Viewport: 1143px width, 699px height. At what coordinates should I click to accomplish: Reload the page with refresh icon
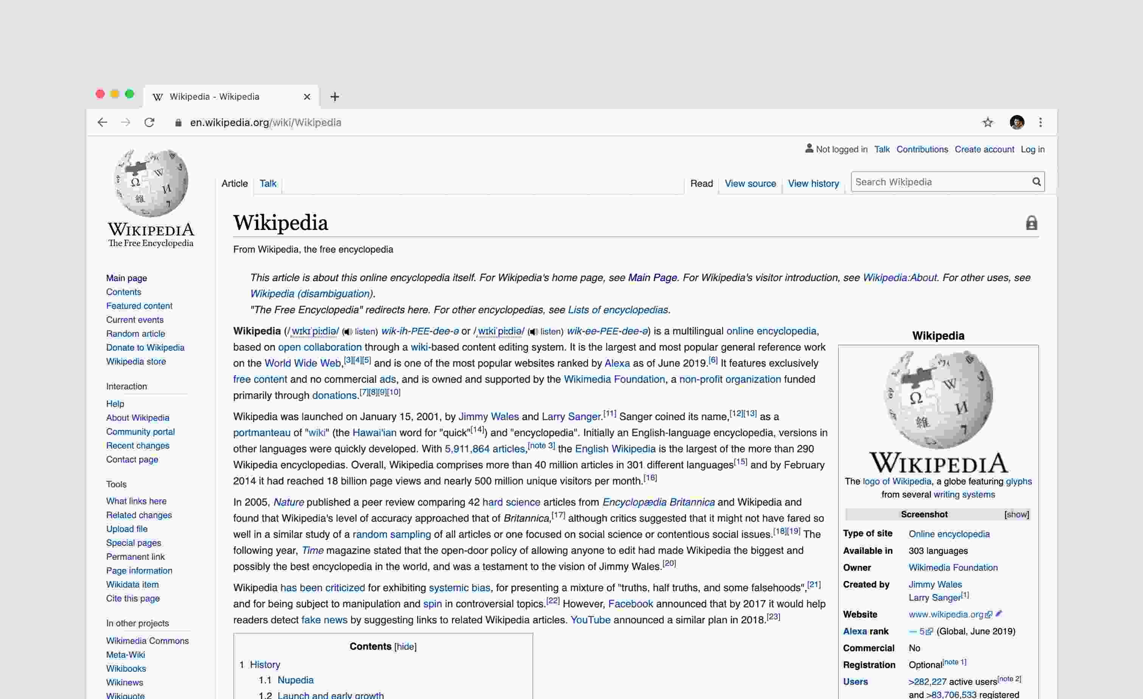click(149, 123)
